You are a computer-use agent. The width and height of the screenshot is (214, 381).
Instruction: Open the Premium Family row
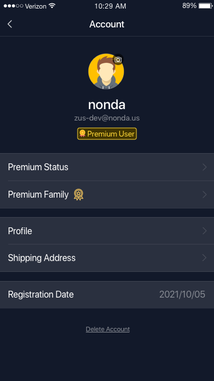(x=107, y=195)
